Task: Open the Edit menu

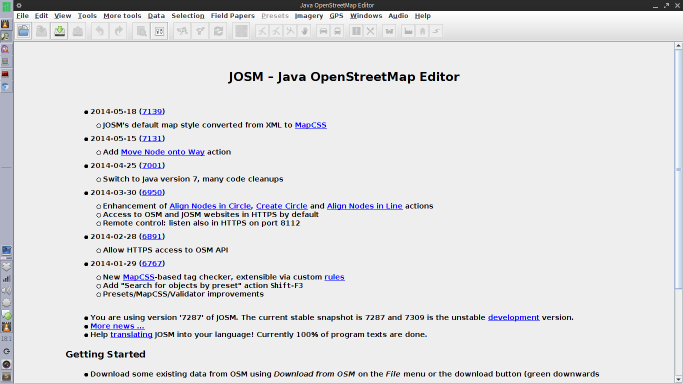Action: (41, 16)
